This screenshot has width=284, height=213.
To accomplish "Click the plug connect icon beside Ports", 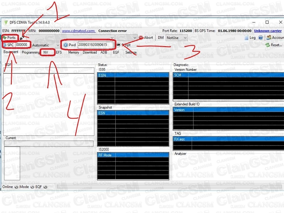I will coord(22,38).
